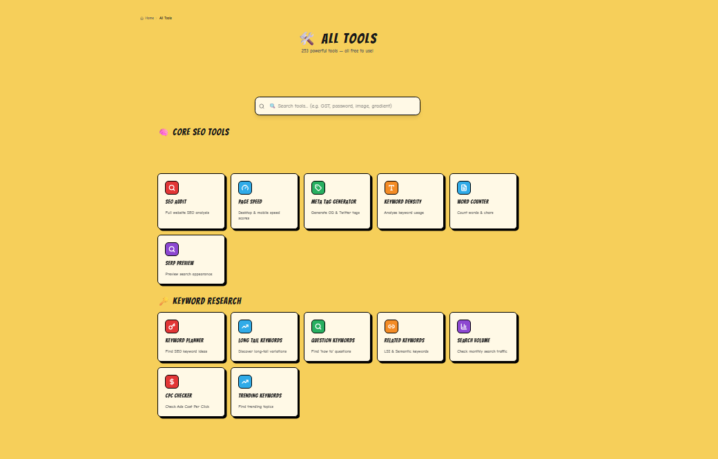Click the All Tools page title
Image resolution: width=718 pixels, height=459 pixels.
[349, 39]
